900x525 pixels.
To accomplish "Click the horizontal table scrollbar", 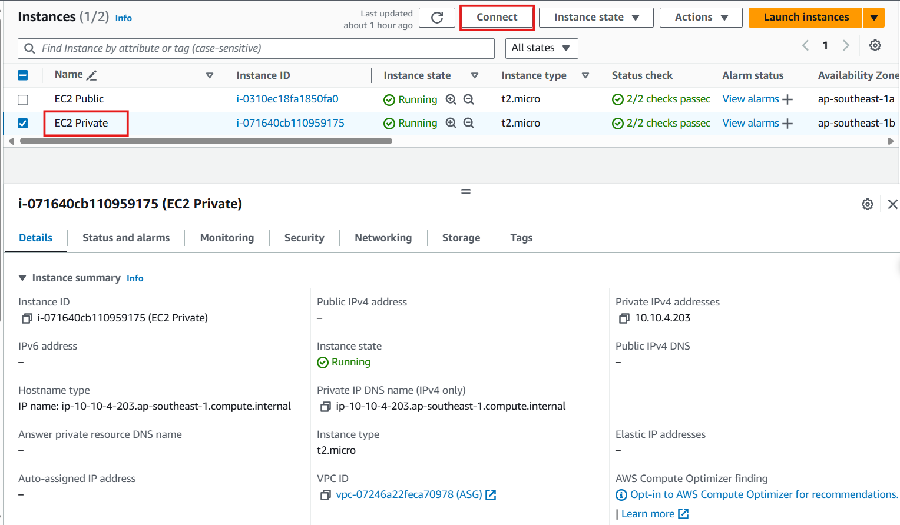I will [206, 141].
